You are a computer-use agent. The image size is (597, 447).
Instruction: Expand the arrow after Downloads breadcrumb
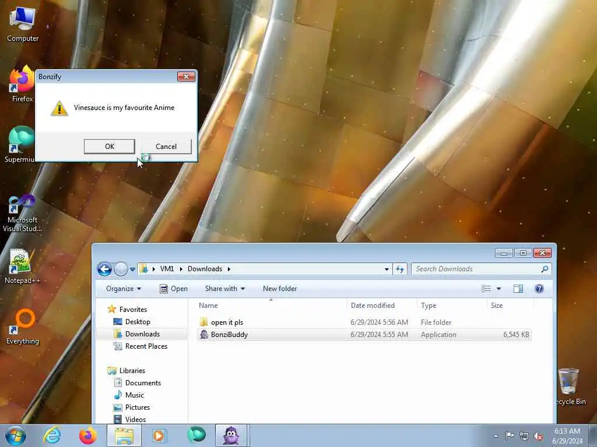coord(229,269)
